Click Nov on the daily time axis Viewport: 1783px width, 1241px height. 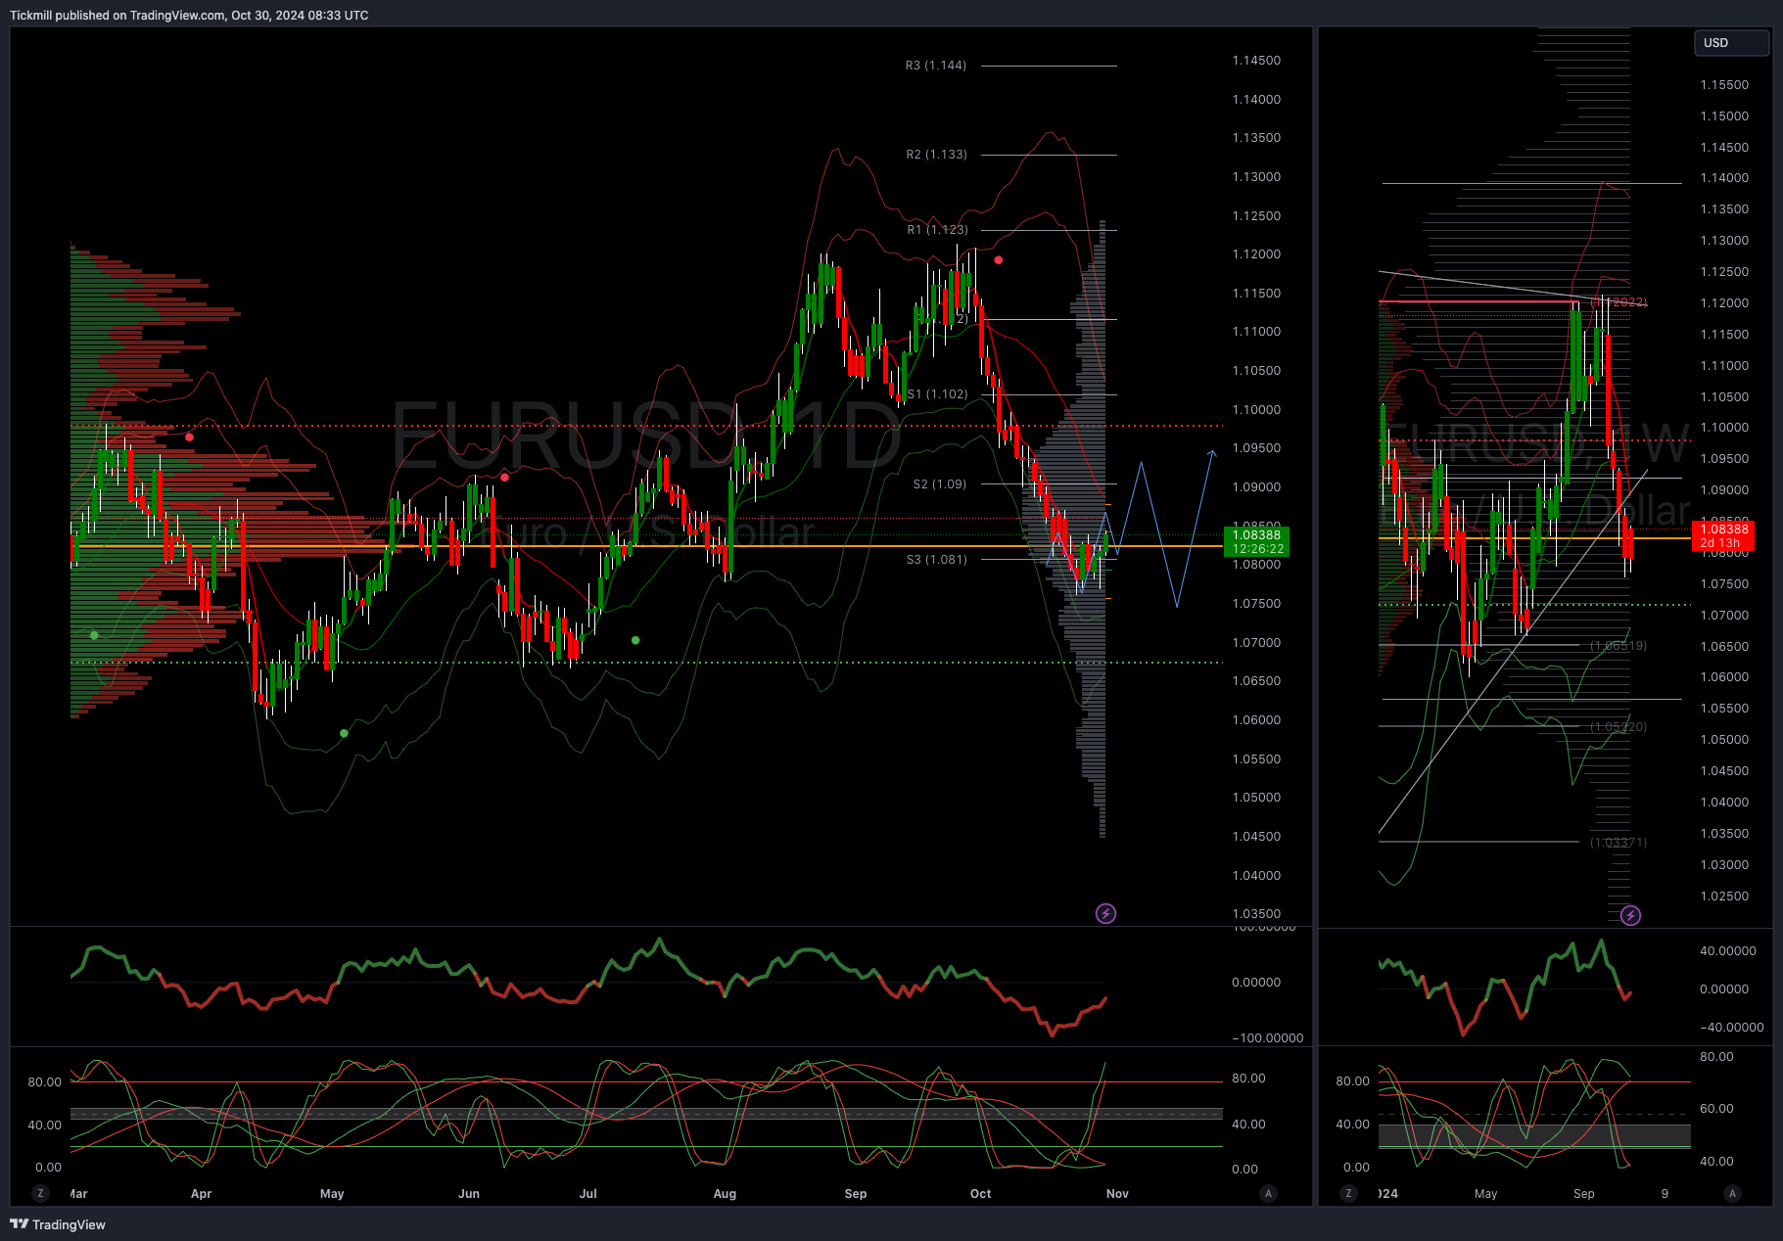1117,1194
